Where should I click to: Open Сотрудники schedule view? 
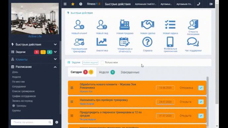pos(19,86)
